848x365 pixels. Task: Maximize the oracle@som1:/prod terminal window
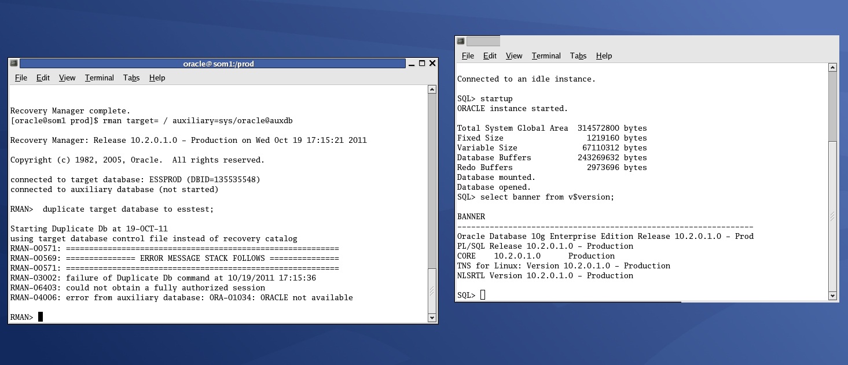[x=422, y=64]
